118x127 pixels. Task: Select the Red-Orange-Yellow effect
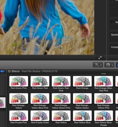(x=19, y=98)
